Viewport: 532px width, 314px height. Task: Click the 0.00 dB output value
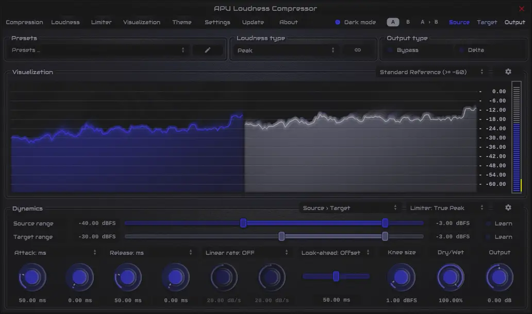[x=500, y=301]
